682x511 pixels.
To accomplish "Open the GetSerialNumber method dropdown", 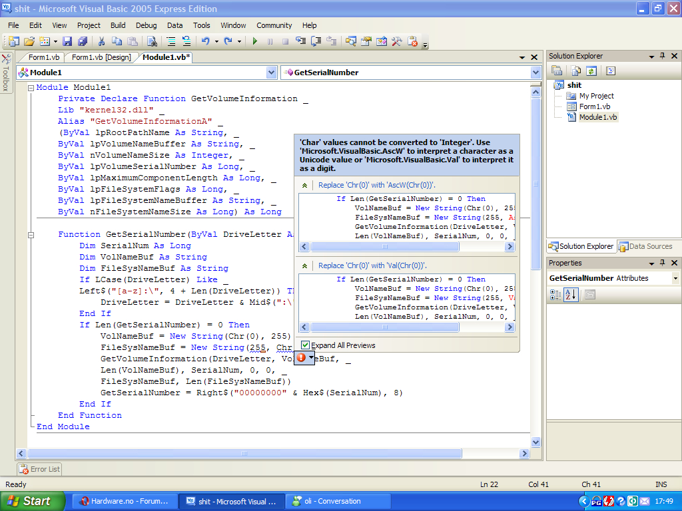I will [x=536, y=73].
